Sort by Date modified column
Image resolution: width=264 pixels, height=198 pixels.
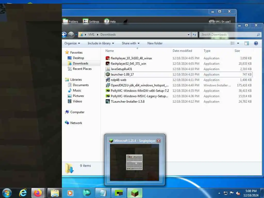pyautogui.click(x=182, y=51)
